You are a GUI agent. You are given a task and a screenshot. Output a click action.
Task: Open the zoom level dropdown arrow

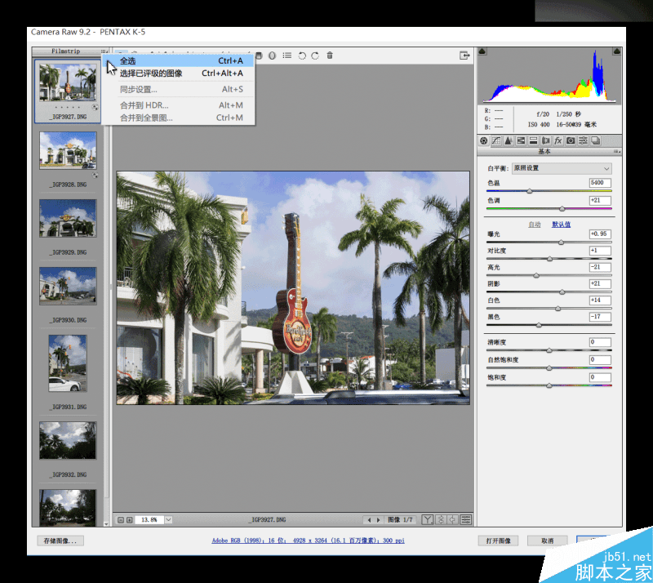[168, 520]
